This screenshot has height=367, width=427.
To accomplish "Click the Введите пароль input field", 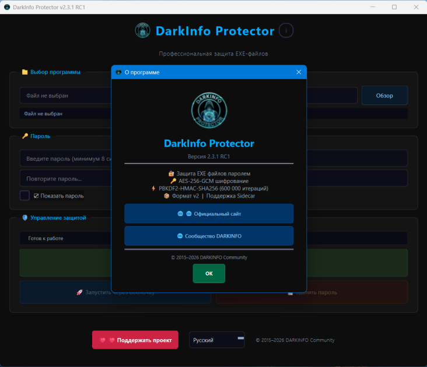I will [x=213, y=158].
